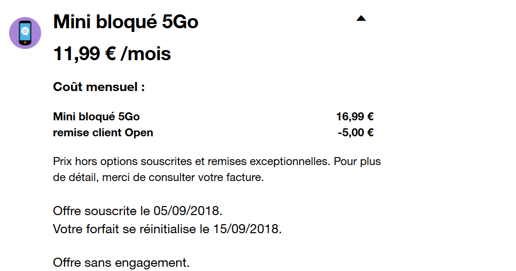The width and height of the screenshot is (516, 271).
Task: Click the purple mobile phone icon
Action: pos(25,33)
